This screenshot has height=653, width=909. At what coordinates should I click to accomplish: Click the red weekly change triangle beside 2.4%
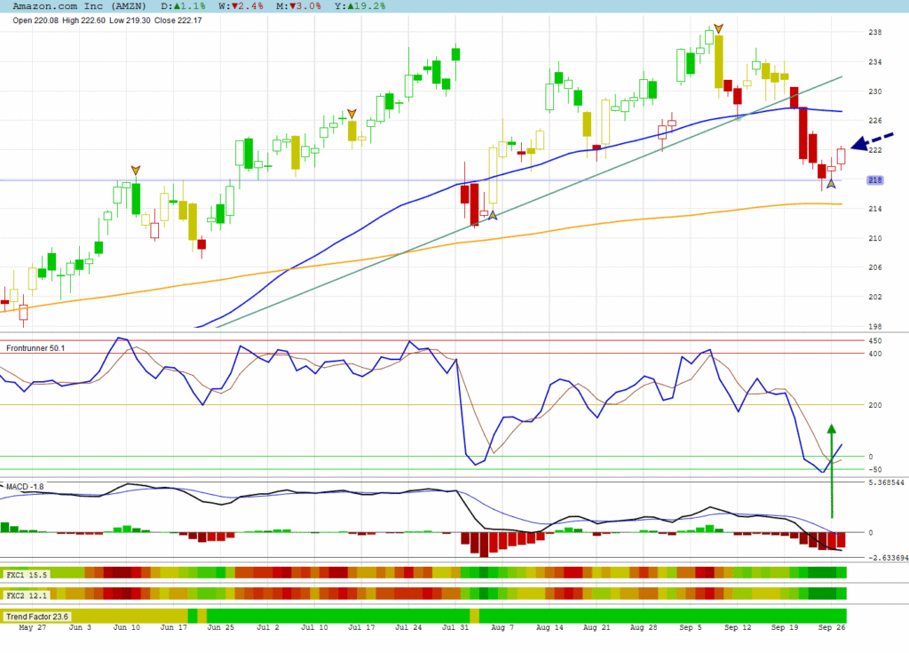(x=232, y=5)
